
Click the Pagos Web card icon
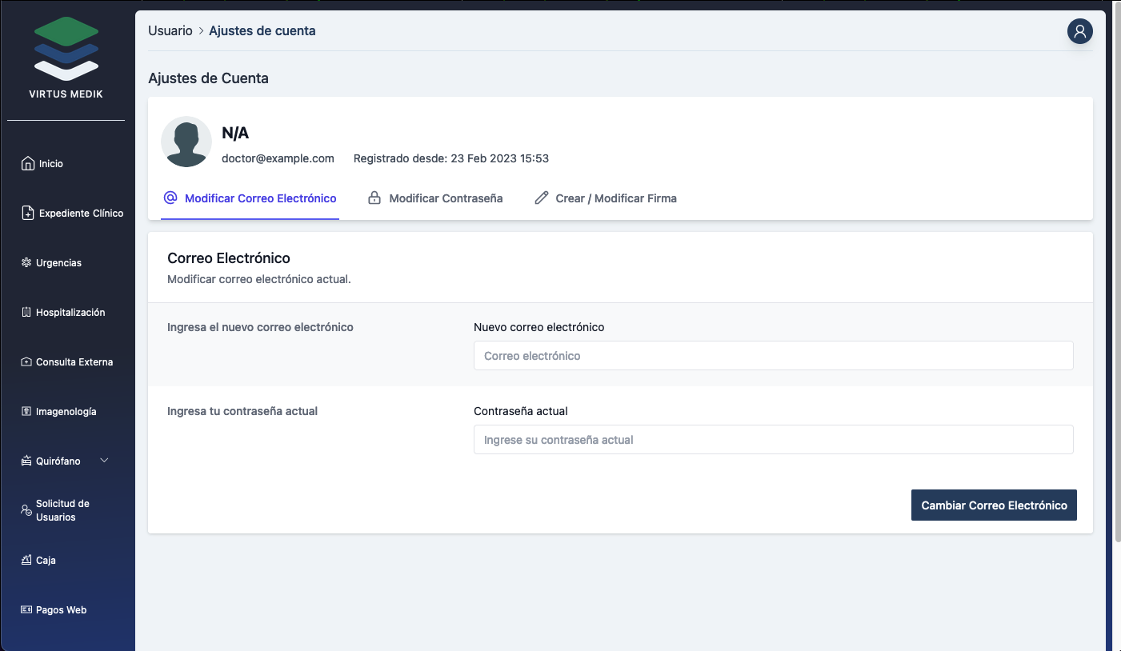tap(26, 609)
